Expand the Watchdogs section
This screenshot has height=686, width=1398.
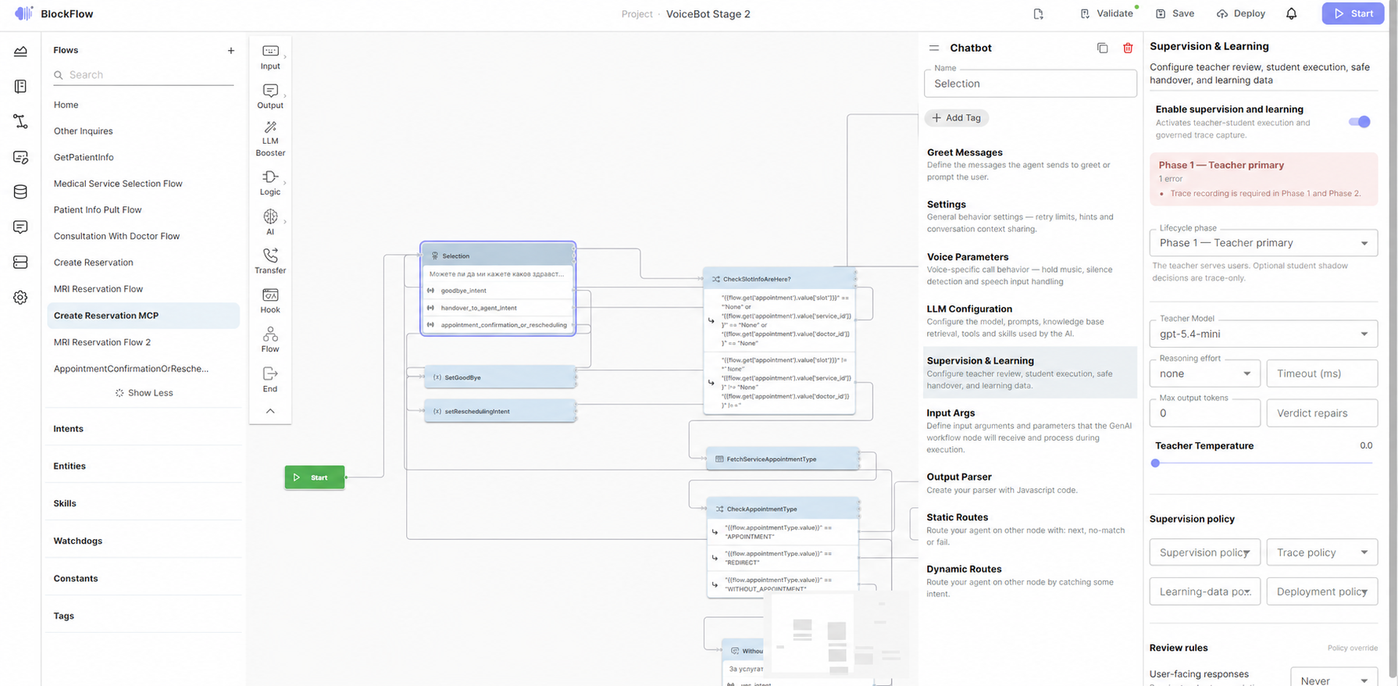tap(144, 541)
